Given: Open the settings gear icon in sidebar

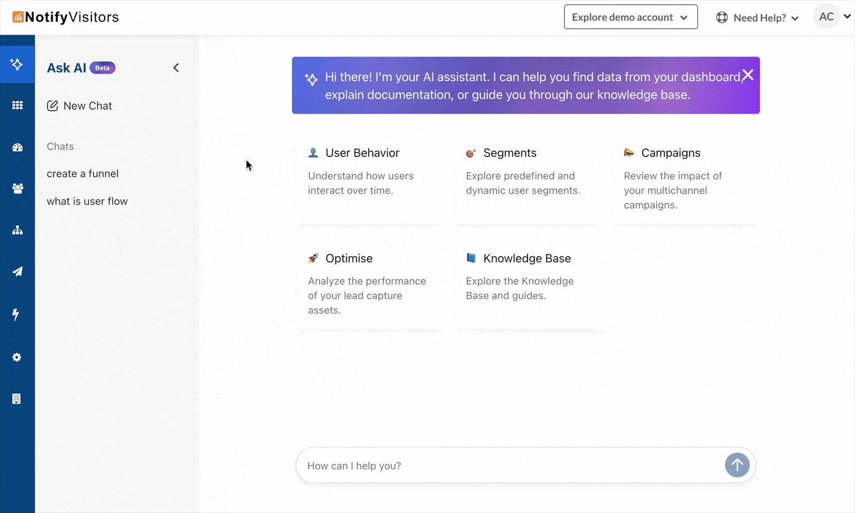Looking at the screenshot, I should point(17,357).
